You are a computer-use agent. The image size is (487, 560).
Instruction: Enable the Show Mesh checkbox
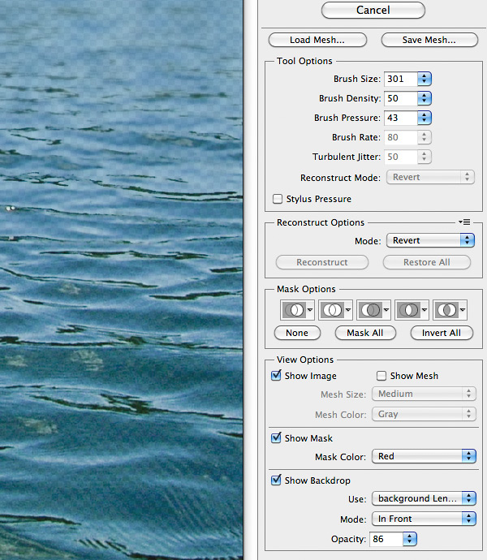381,376
